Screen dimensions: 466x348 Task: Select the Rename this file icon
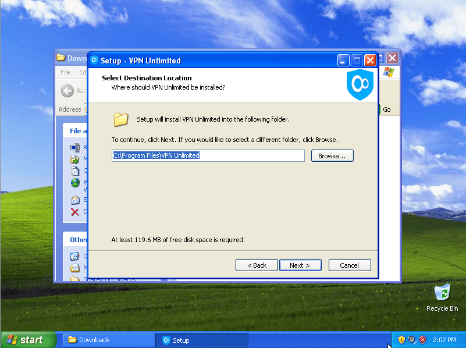click(x=75, y=148)
